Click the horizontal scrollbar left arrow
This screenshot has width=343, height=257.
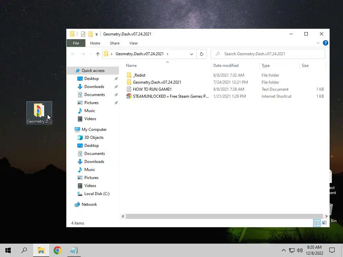[x=123, y=217]
